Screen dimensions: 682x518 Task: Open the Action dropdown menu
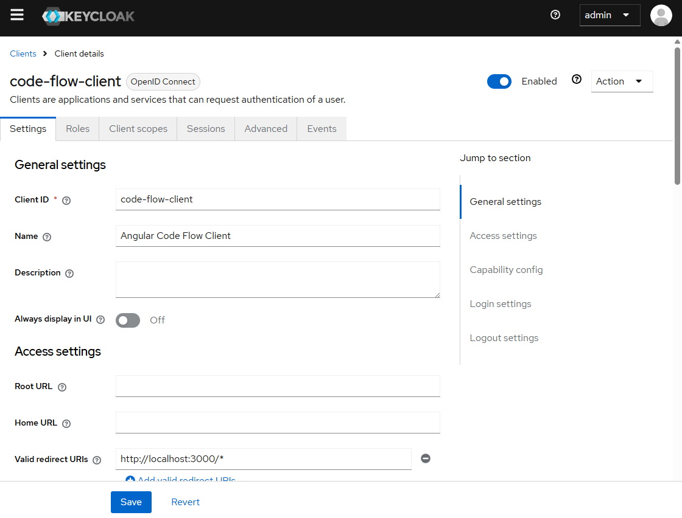click(622, 81)
